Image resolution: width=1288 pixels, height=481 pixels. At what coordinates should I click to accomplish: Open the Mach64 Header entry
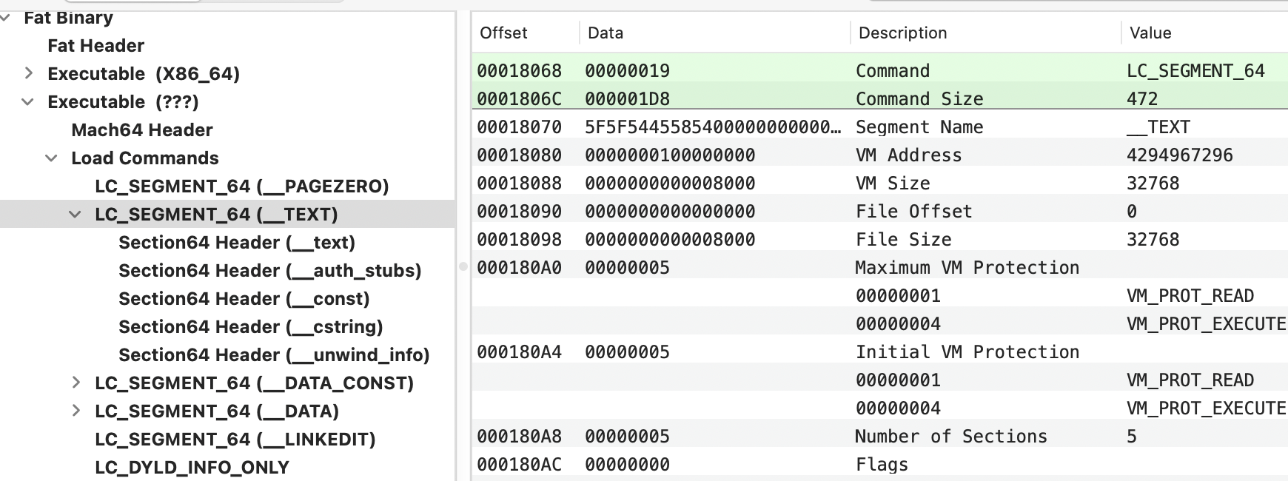click(141, 130)
